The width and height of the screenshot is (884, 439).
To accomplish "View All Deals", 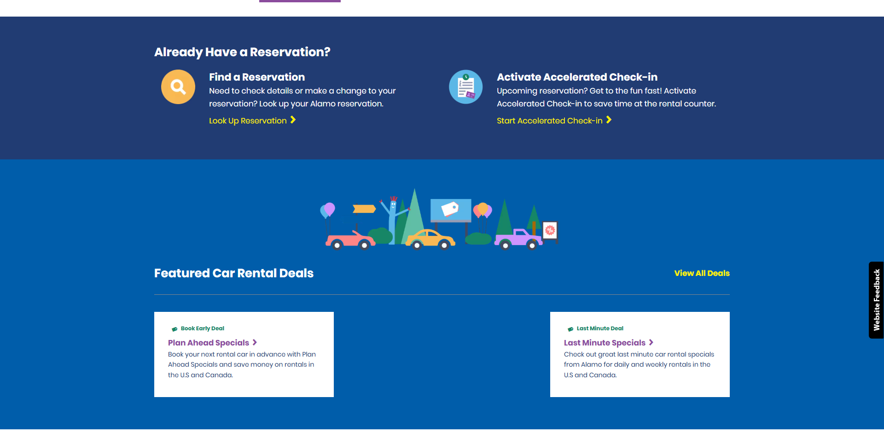I will [x=702, y=273].
